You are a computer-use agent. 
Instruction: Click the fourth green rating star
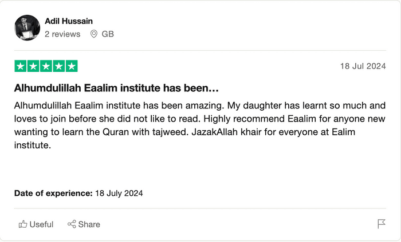[x=59, y=66]
